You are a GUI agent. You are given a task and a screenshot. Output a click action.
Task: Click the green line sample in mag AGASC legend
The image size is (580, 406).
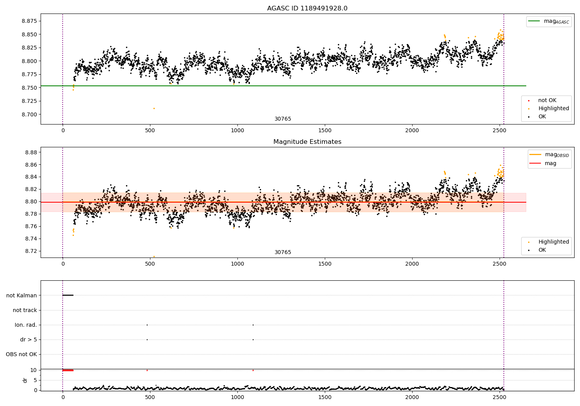click(534, 21)
